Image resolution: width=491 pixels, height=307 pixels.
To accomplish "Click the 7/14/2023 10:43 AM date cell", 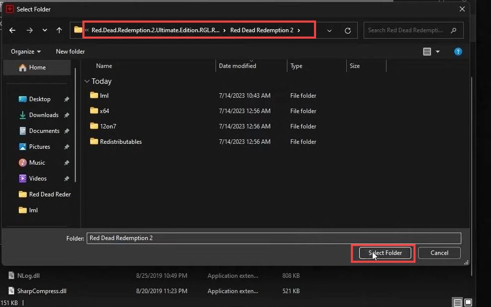I will (245, 96).
